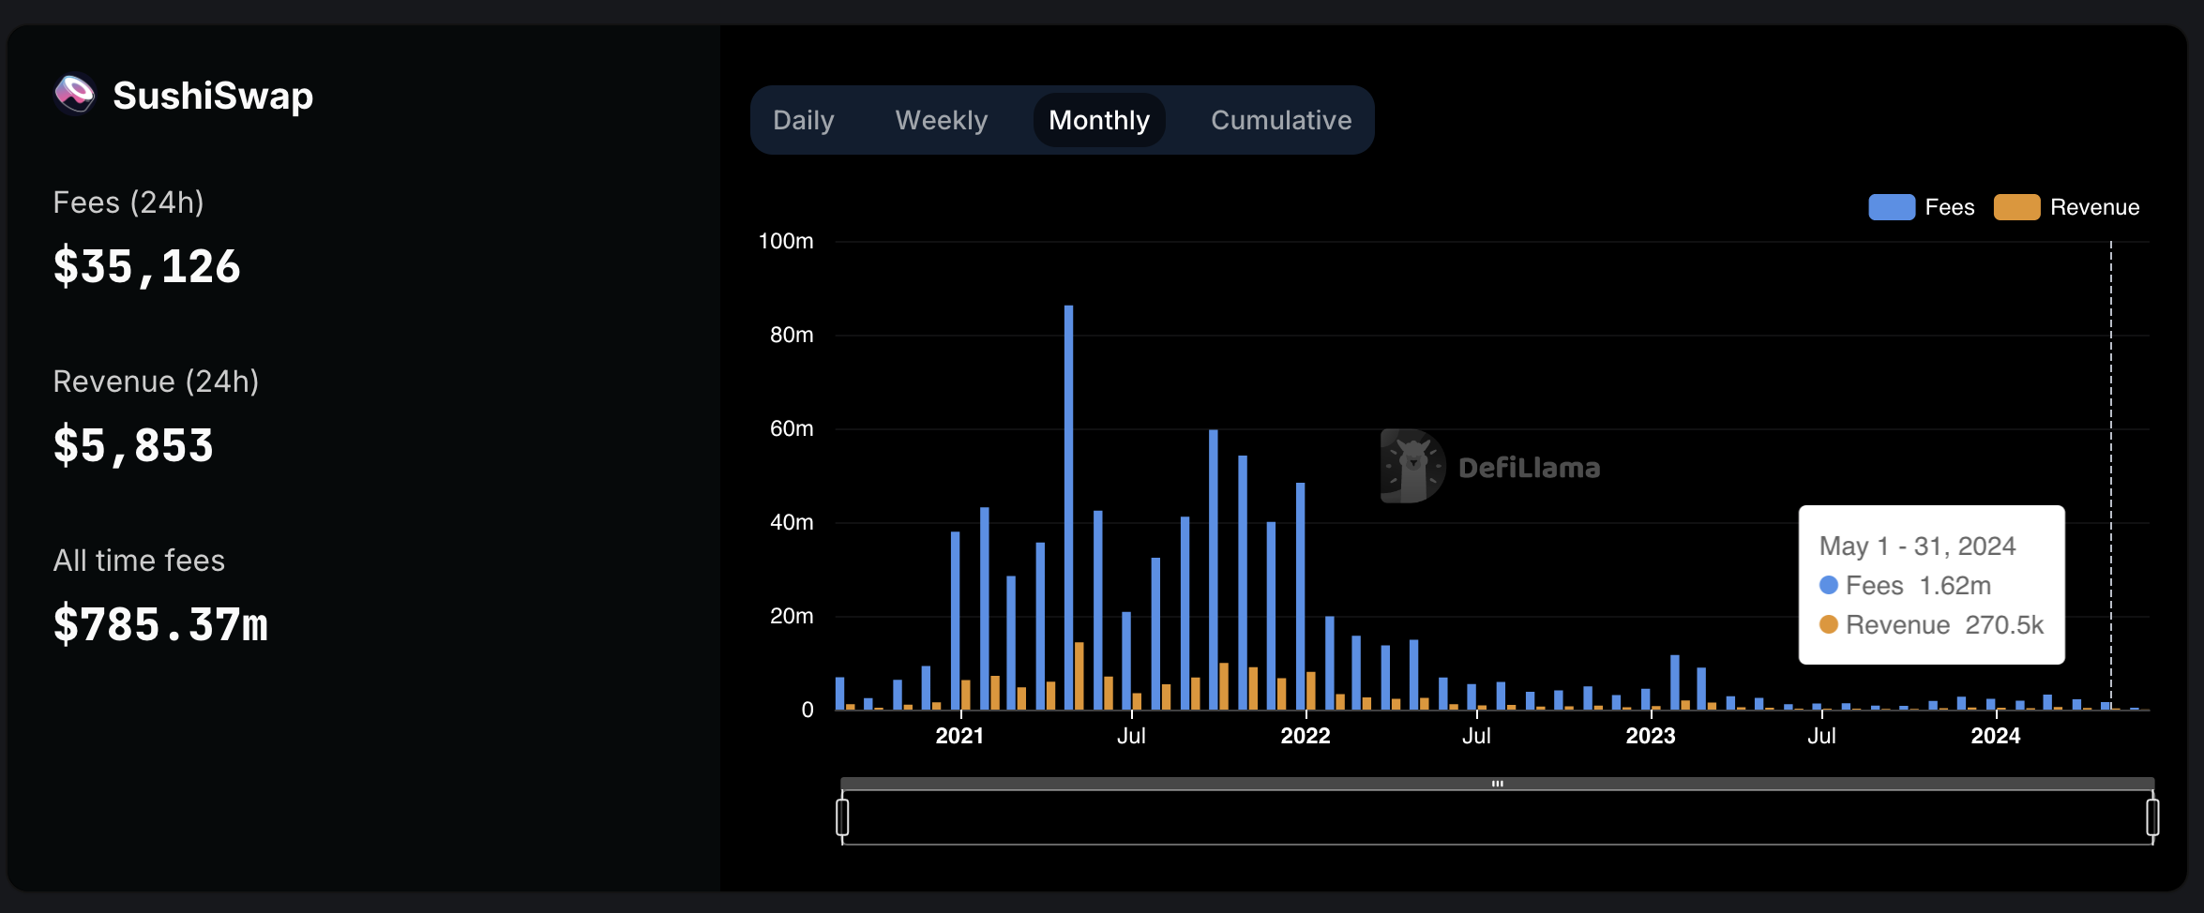Click the SushiSwap logo icon
The image size is (2204, 913).
click(x=75, y=95)
